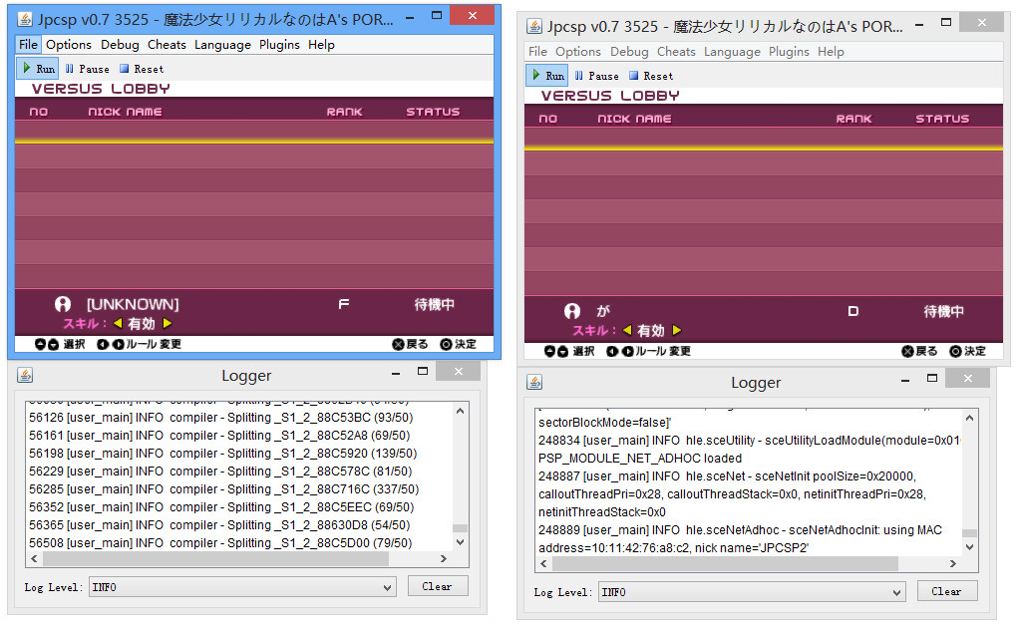The image size is (1019, 631).
Task: Click Clear button in left Logger
Action: tap(438, 586)
